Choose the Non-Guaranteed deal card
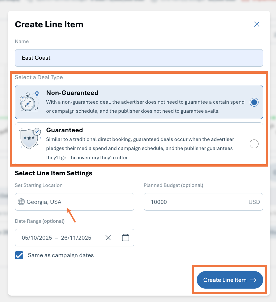The height and width of the screenshot is (302, 276). pyautogui.click(x=139, y=102)
